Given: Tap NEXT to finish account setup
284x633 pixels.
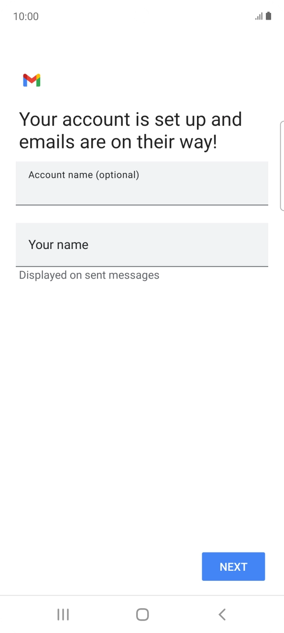Looking at the screenshot, I should click(233, 566).
